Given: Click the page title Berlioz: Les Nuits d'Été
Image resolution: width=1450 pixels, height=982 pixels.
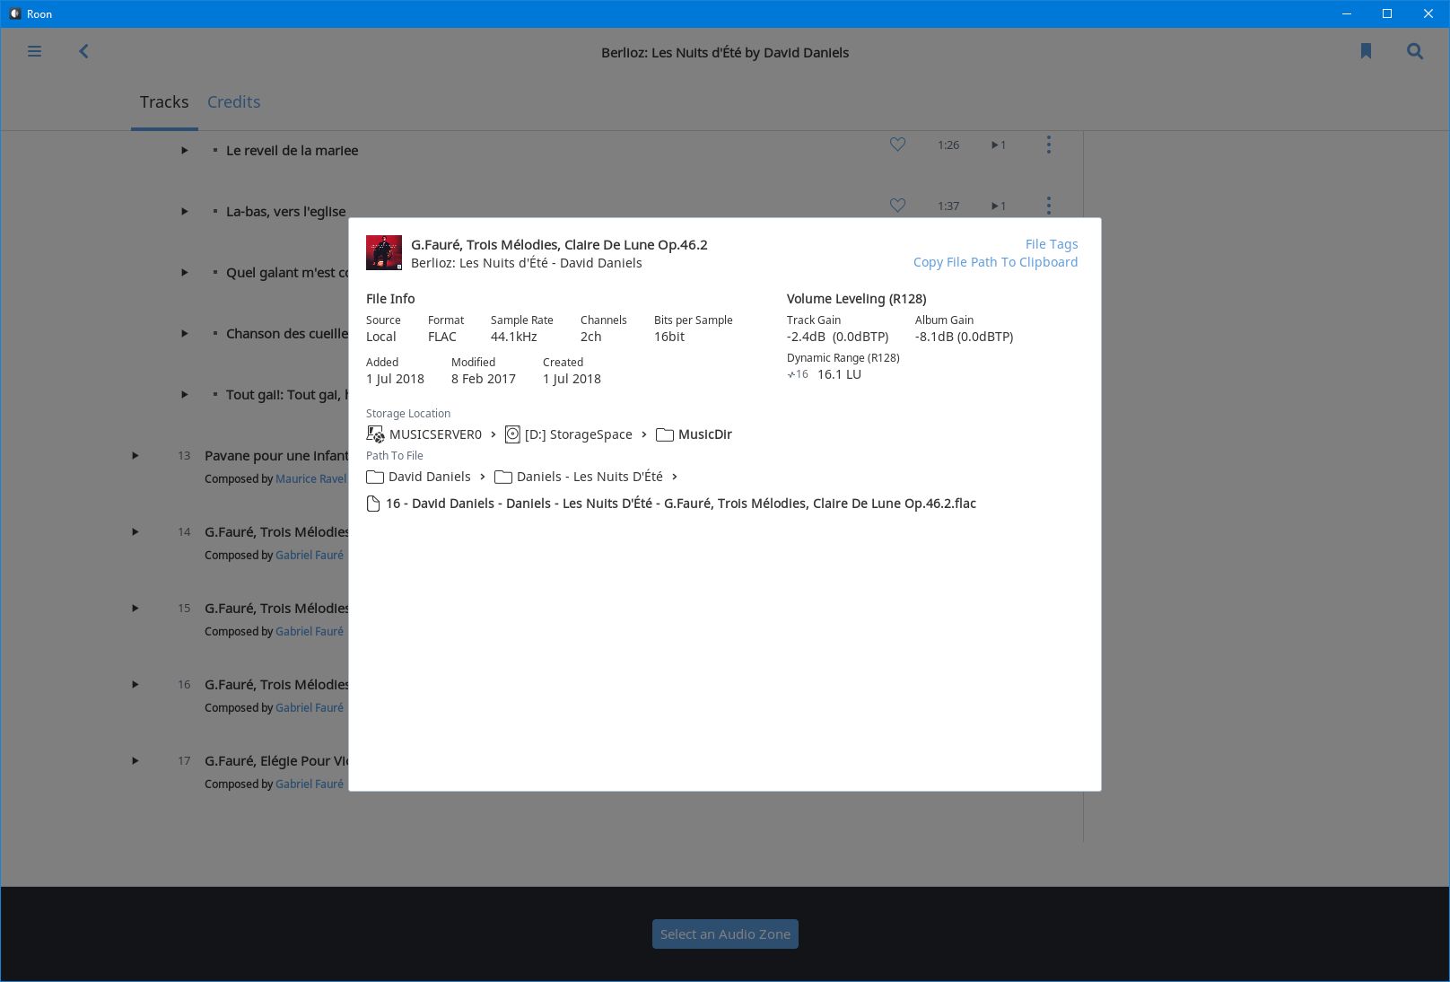Looking at the screenshot, I should click(725, 53).
